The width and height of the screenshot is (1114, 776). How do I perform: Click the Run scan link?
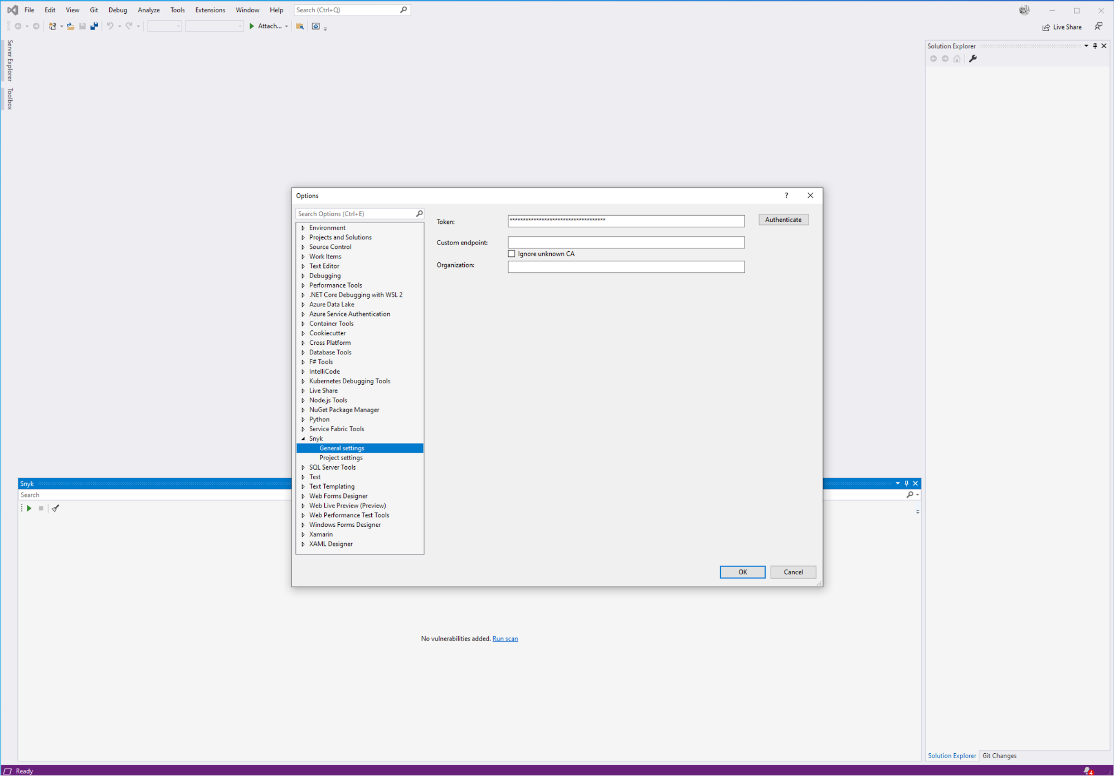505,638
